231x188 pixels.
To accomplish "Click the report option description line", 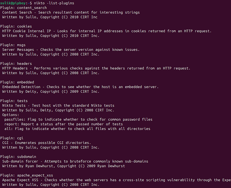I will pos(64,124).
